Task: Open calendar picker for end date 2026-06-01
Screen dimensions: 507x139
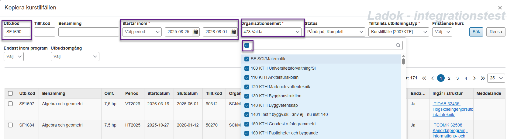Action: pos(234,32)
